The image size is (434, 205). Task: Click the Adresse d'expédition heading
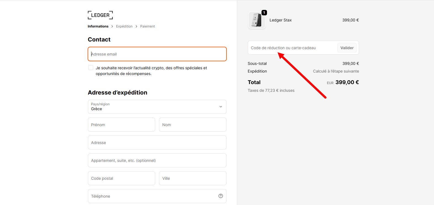(118, 93)
